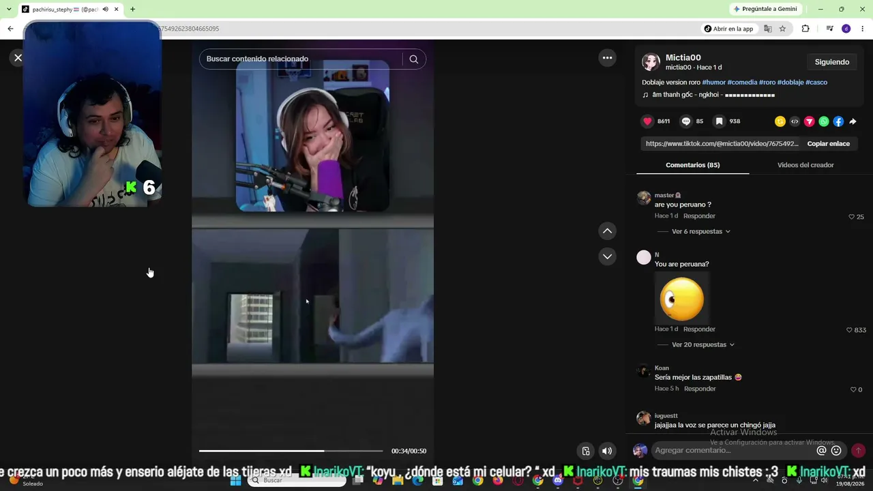Open the #humor hashtag

tap(713, 83)
